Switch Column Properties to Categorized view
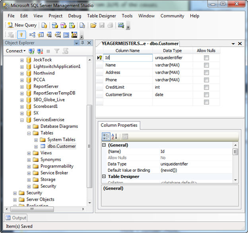The image size is (248, 233). click(106, 136)
